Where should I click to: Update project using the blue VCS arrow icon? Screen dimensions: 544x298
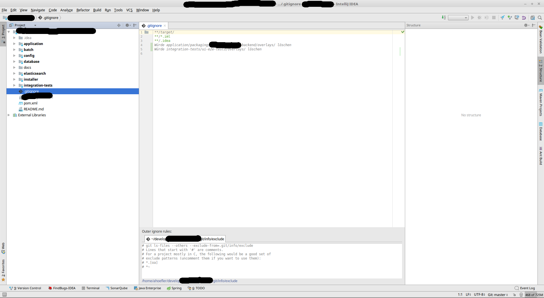point(503,17)
